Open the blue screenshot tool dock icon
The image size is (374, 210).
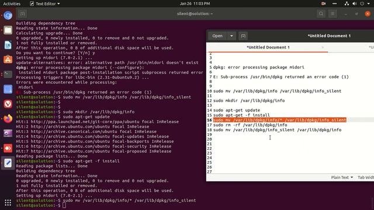[x=8, y=89]
